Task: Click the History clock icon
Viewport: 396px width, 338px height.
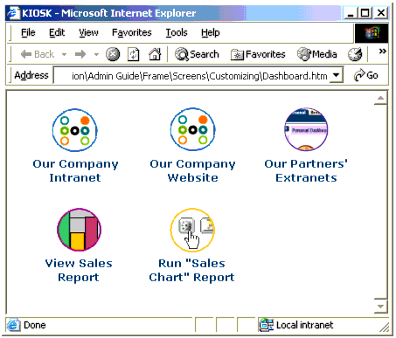Action: tap(355, 54)
